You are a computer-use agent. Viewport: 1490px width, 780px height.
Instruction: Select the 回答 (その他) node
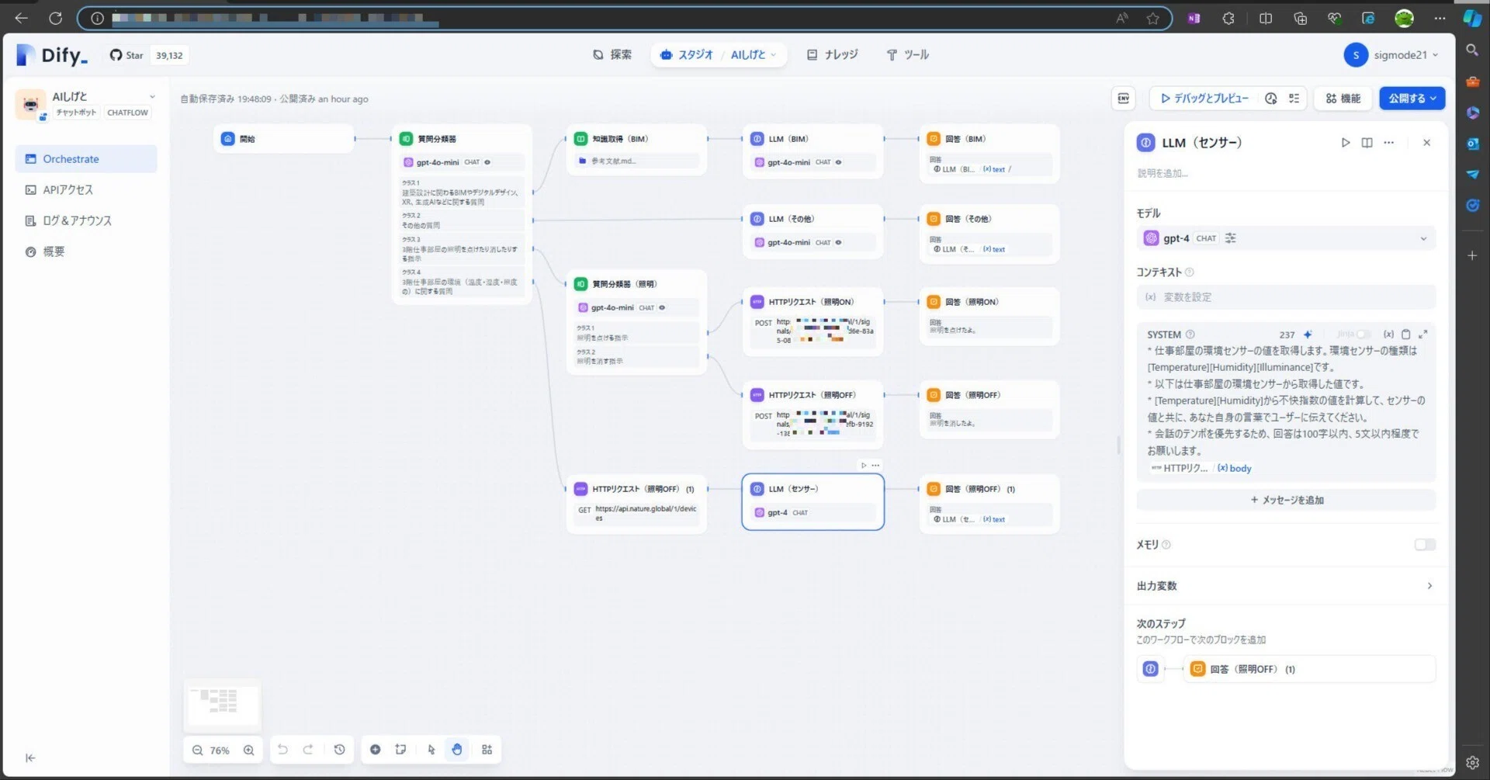click(x=989, y=233)
